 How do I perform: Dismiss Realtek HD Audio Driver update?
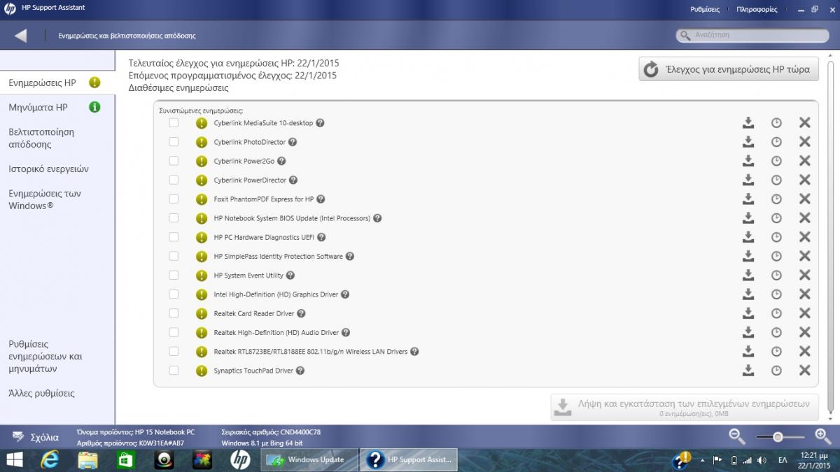click(805, 333)
